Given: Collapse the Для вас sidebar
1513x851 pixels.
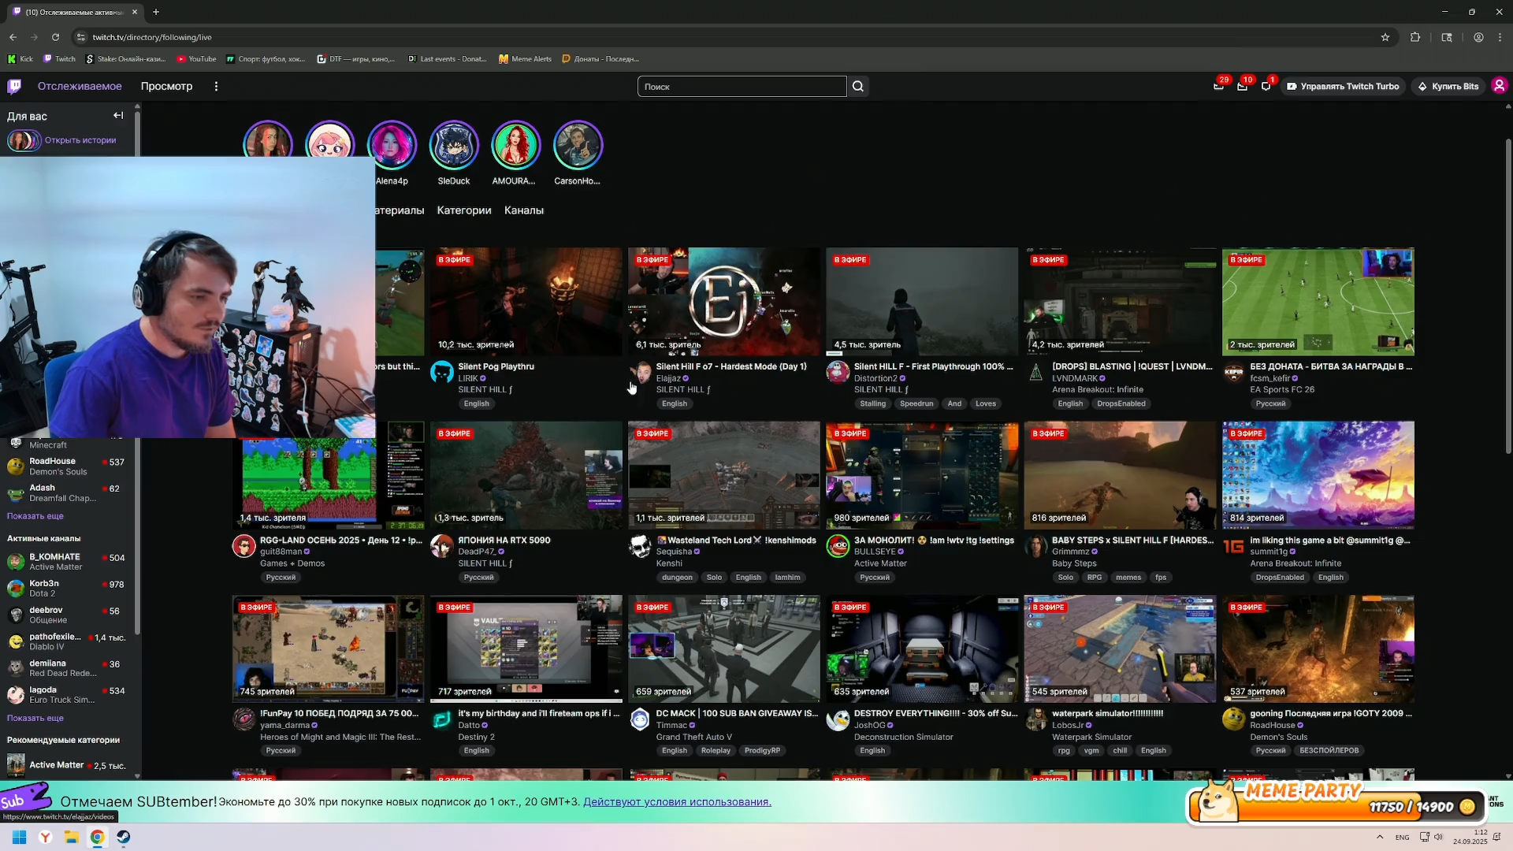Looking at the screenshot, I should coord(118,116).
